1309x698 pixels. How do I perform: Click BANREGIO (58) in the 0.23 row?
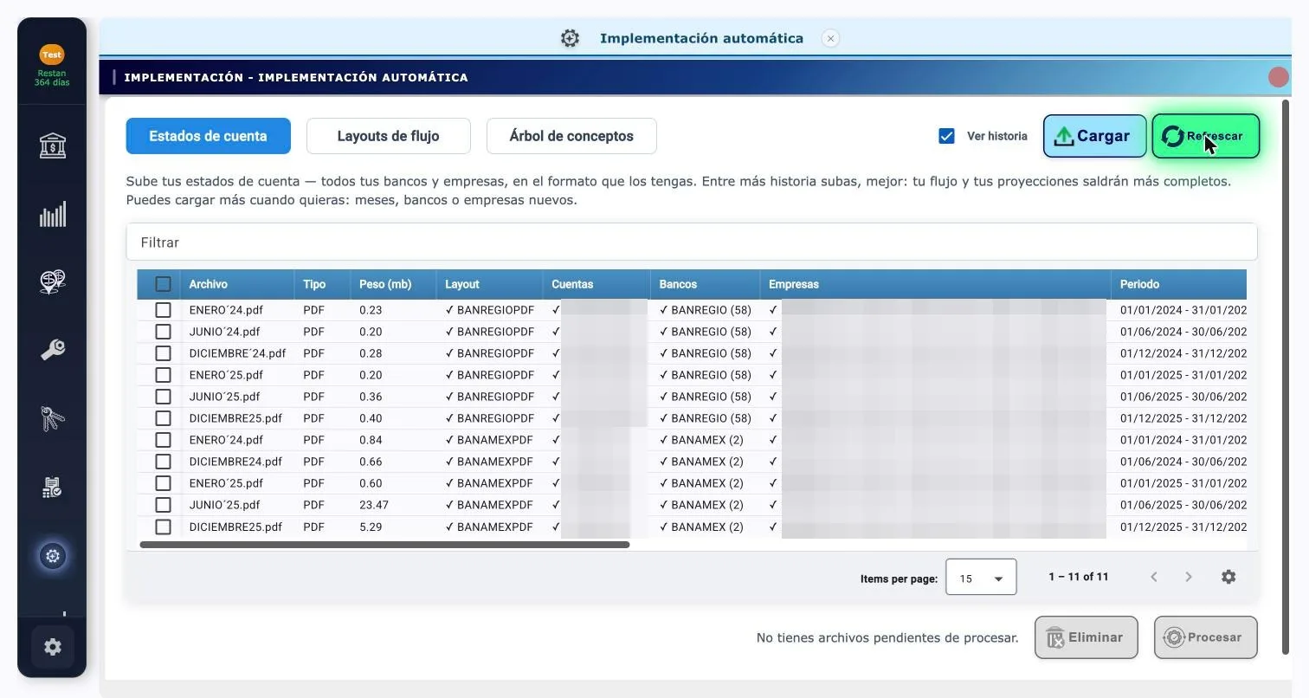point(705,310)
